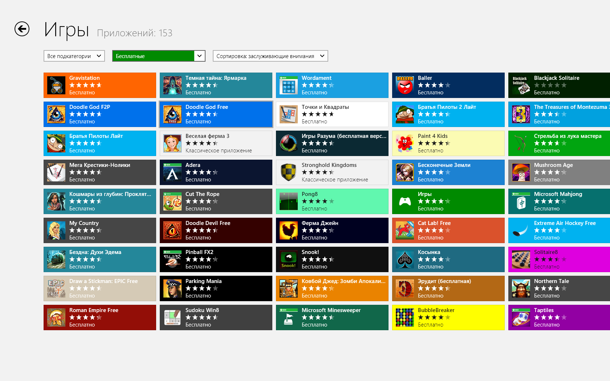
Task: Open the Темная тайна: Ярмарка tile
Action: (x=216, y=85)
